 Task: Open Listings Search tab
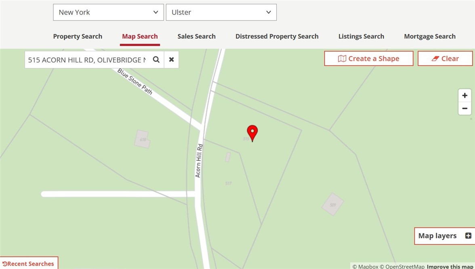coord(361,36)
